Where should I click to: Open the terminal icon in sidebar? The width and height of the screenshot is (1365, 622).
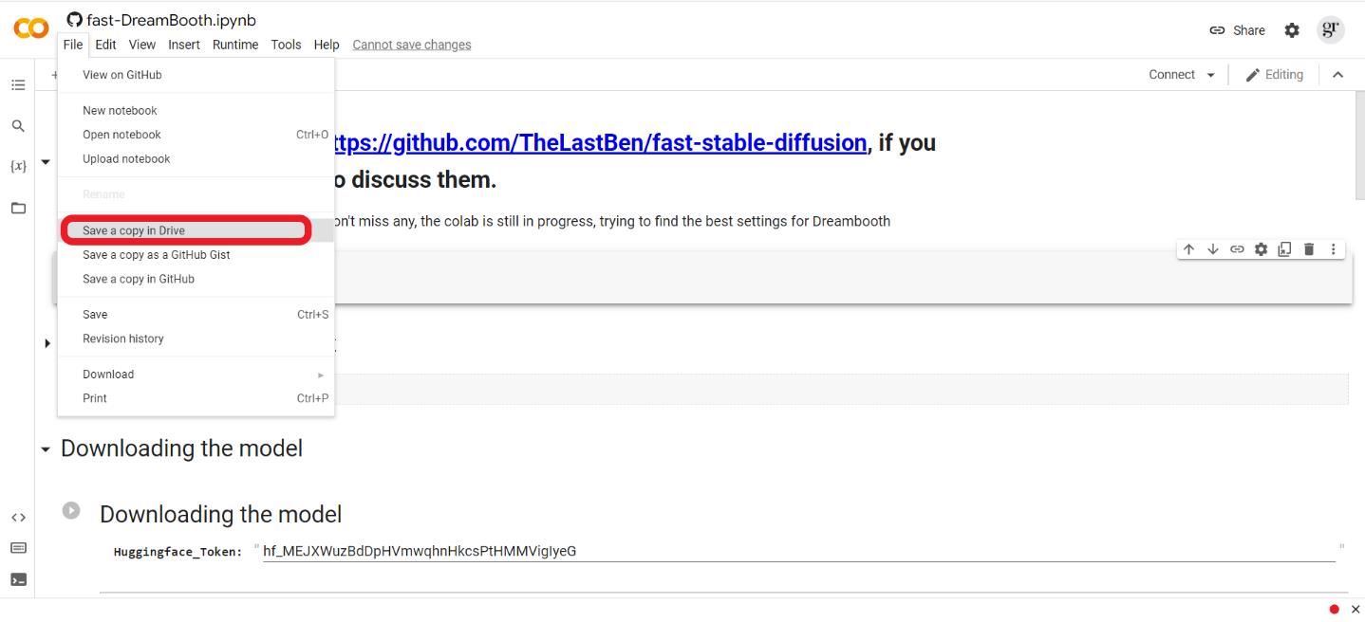(x=17, y=579)
